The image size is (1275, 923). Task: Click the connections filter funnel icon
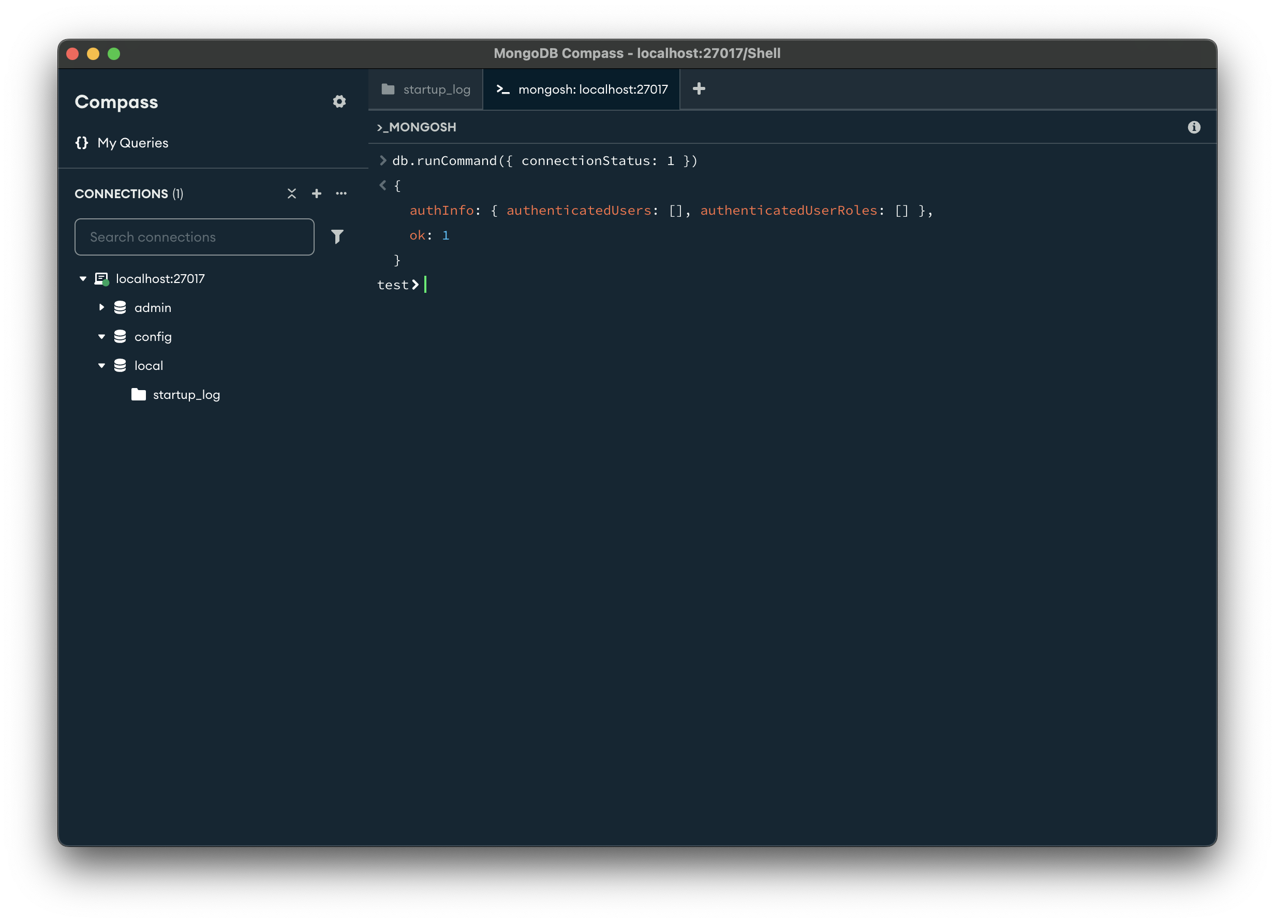pos(337,236)
